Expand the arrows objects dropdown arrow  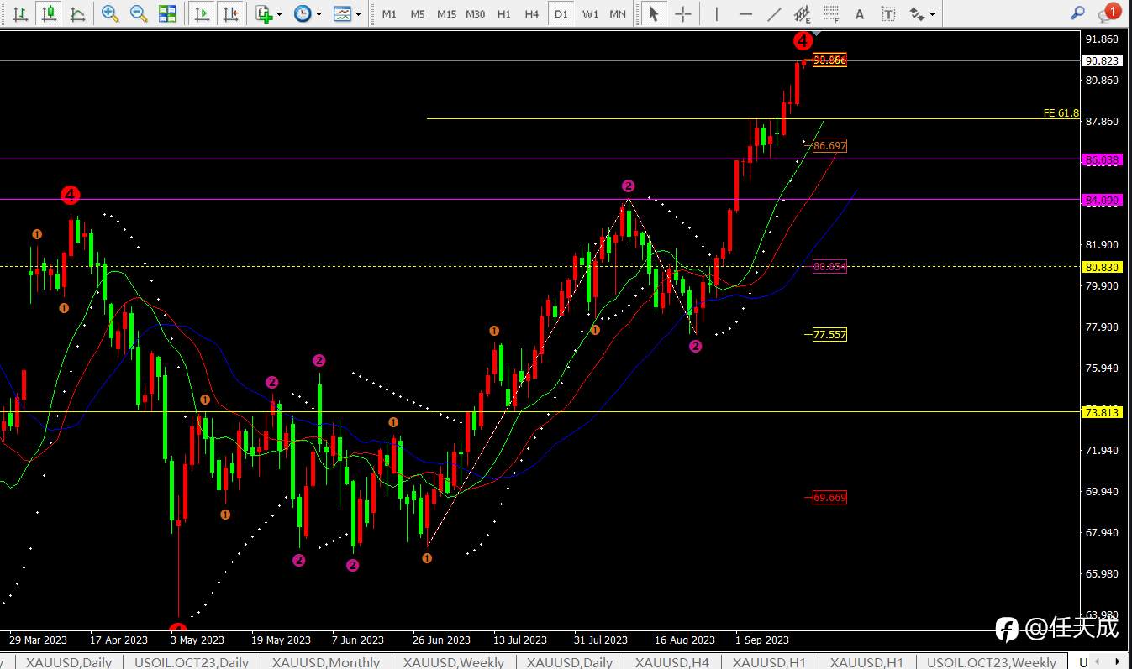(x=933, y=14)
